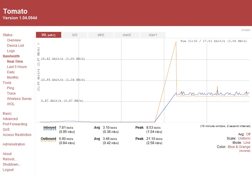Viewport: 252px width, 174px height.
Task: Change the Scale option from Uniform
Action: pyautogui.click(x=244, y=138)
